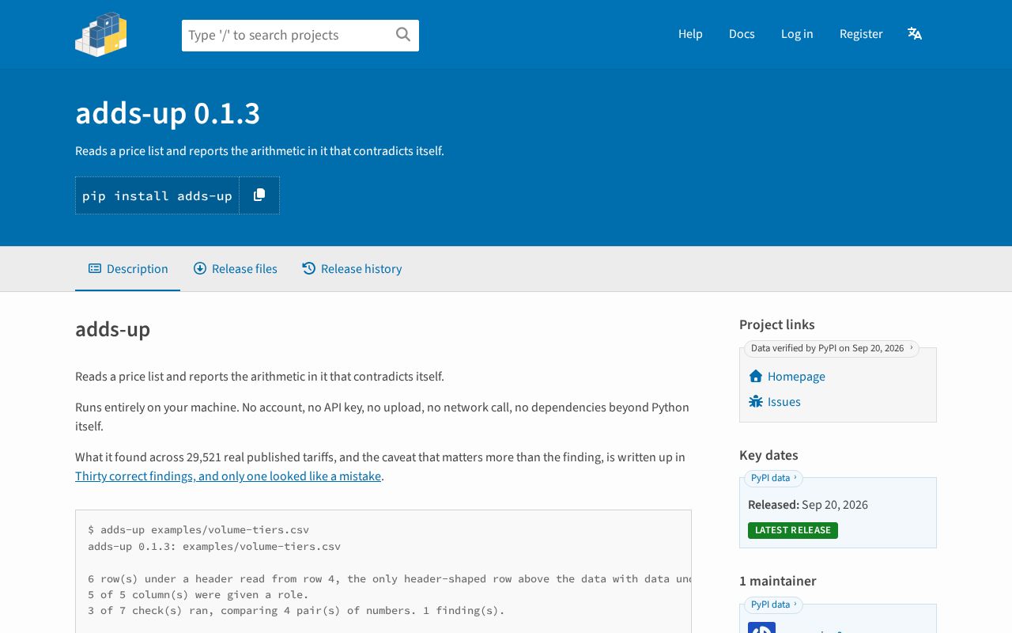Go to Log in
Image resolution: width=1012 pixels, height=633 pixels.
(x=797, y=34)
